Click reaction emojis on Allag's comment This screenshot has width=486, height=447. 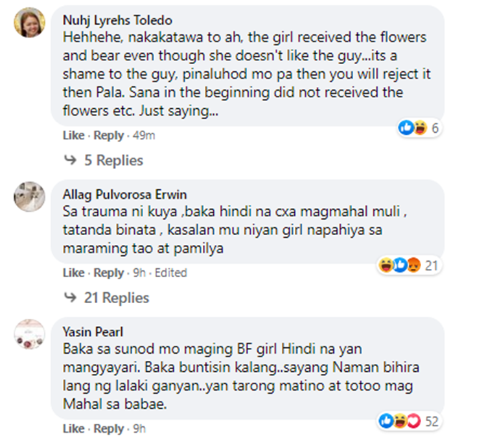pos(397,265)
